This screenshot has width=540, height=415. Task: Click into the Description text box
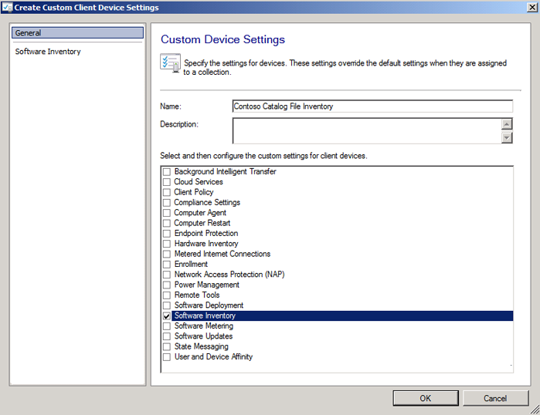(x=366, y=130)
